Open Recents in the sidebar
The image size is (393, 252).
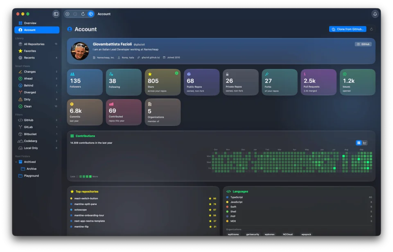37,58
